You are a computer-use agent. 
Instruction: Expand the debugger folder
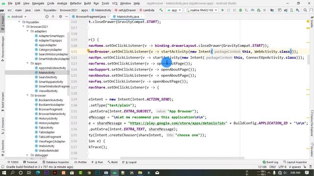27,155
